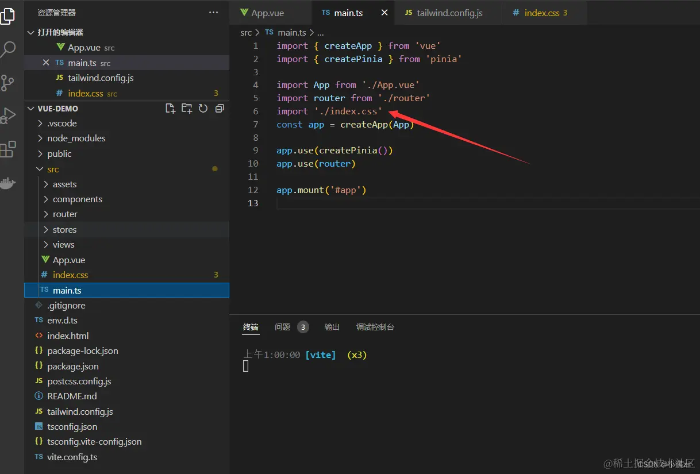Collapse the VUE-DEMO project section
This screenshot has height=474, width=700.
(x=92, y=109)
